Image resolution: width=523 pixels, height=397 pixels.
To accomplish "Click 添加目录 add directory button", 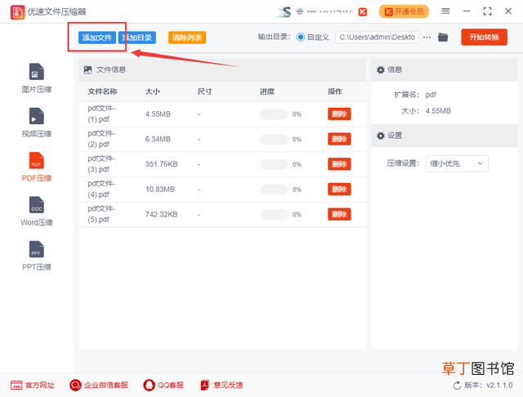I will coord(137,38).
